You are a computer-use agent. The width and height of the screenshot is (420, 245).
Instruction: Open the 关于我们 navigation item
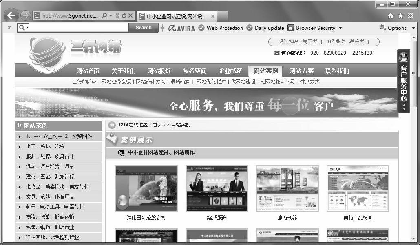pos(124,71)
